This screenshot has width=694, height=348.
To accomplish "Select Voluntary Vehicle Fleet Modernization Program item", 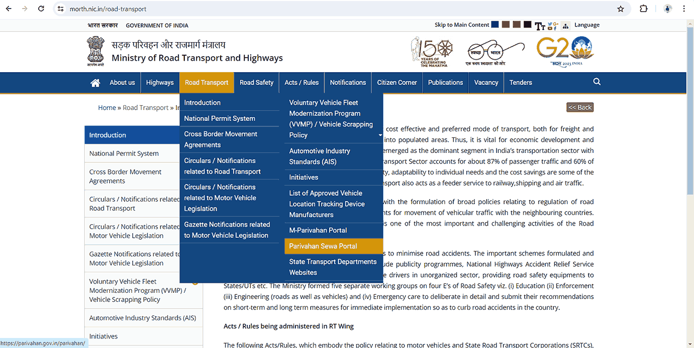I will click(x=334, y=119).
